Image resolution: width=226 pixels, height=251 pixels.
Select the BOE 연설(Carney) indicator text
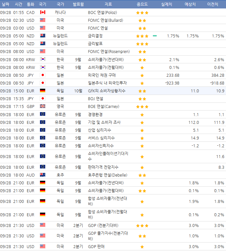click(x=103, y=106)
